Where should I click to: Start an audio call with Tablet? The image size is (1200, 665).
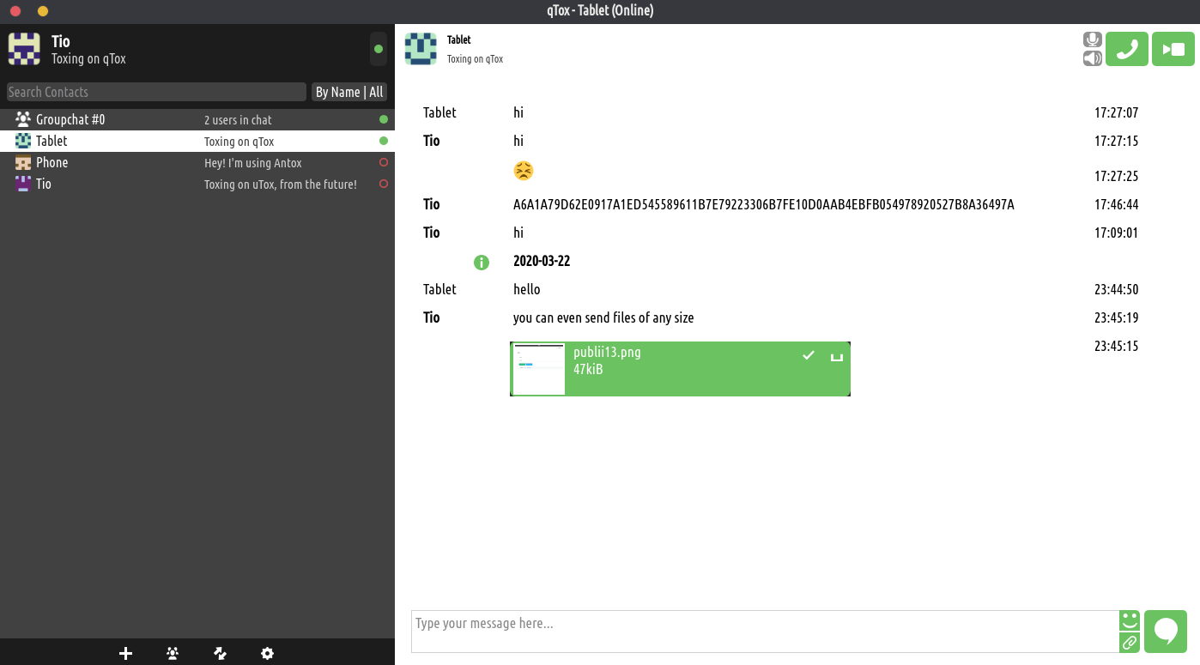1126,49
